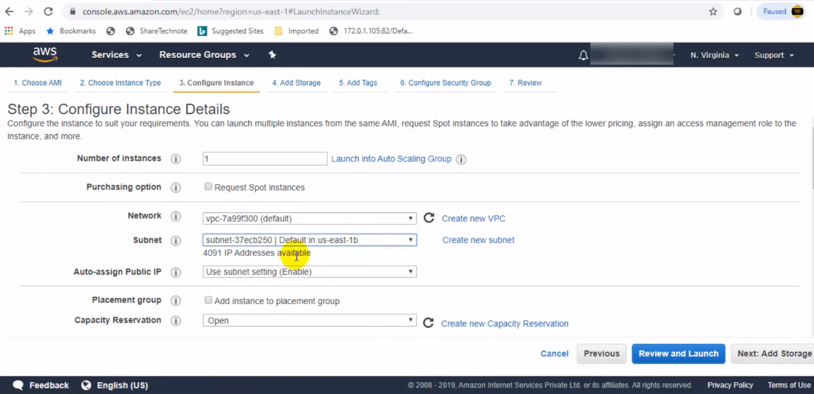Open the Bookmarks star folder
This screenshot has height=394, width=814.
[x=71, y=31]
